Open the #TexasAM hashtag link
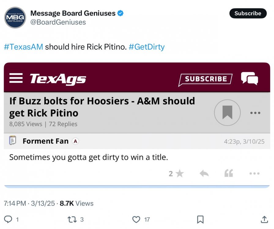The image size is (274, 229). pyautogui.click(x=24, y=47)
